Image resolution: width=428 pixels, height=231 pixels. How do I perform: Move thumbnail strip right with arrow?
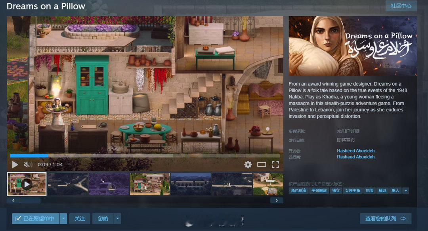pyautogui.click(x=277, y=200)
